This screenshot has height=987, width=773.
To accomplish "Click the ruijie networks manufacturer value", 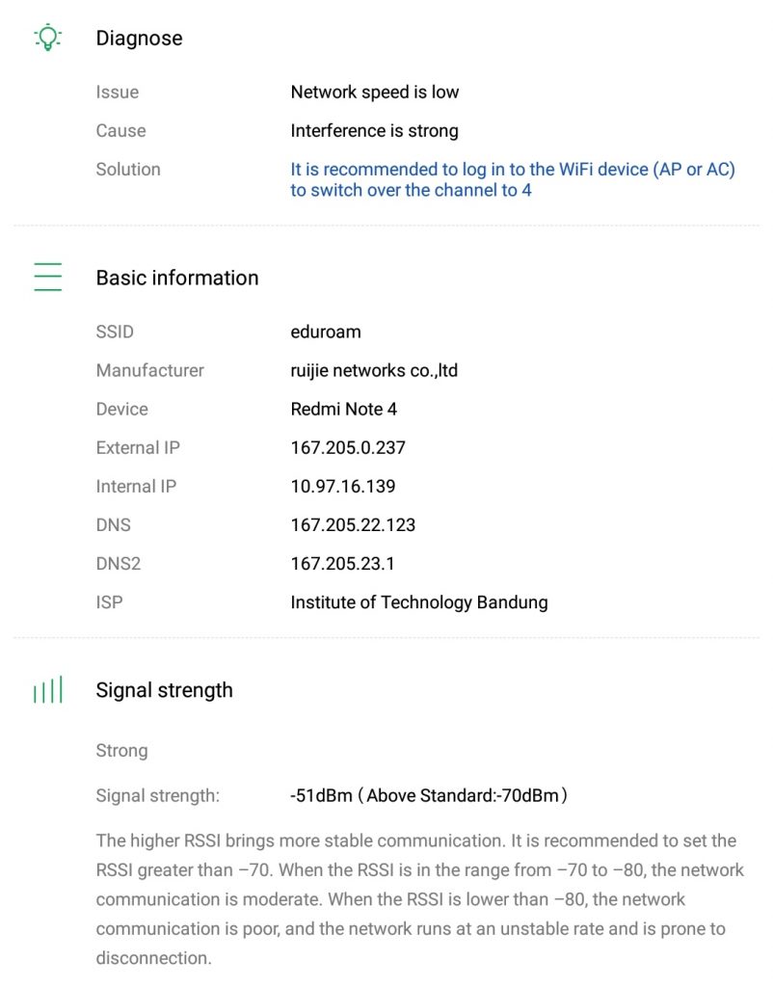I will pyautogui.click(x=374, y=370).
